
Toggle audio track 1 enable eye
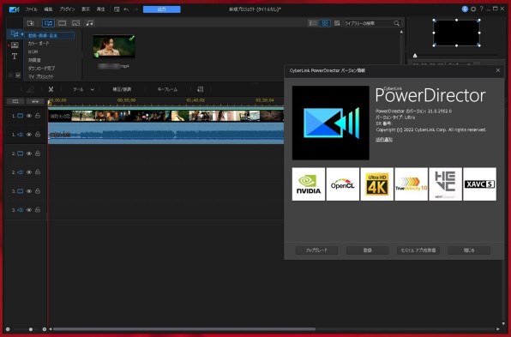point(29,135)
